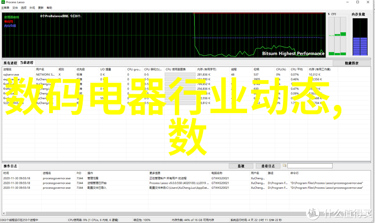Open the 帮助 help menu
This screenshot has width=375, height=223.
tap(49, 8)
